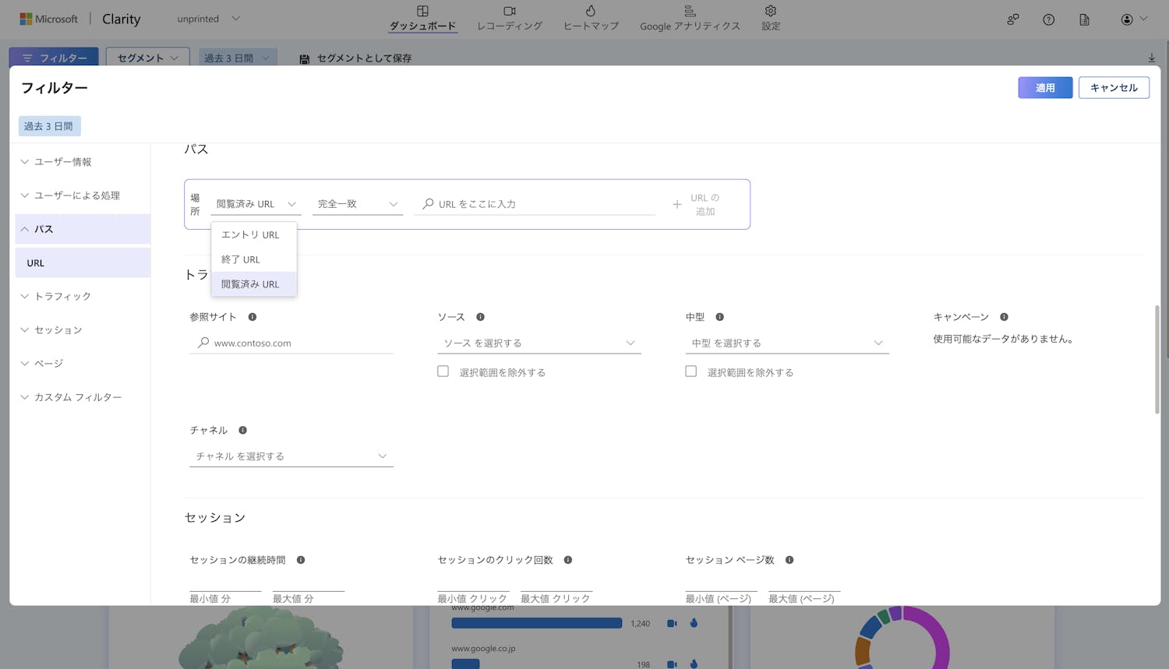The width and height of the screenshot is (1169, 669).
Task: Enable 選択範囲を除外する under ソース
Action: click(x=443, y=371)
